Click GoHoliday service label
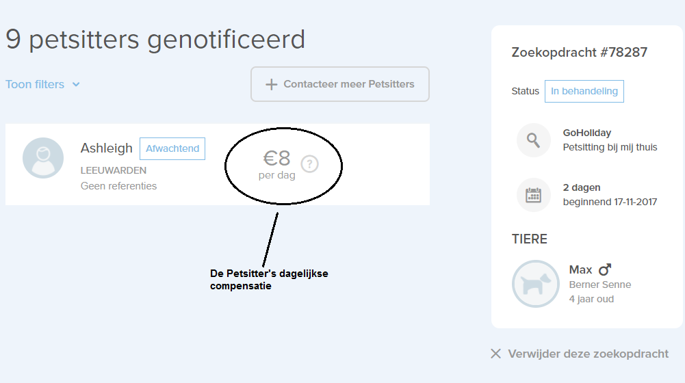685x383 pixels. tap(586, 133)
